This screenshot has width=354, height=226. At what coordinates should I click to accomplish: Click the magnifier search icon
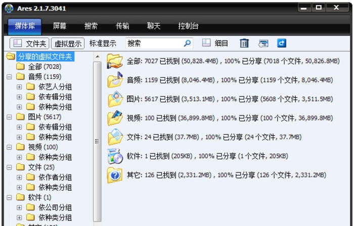point(187,43)
